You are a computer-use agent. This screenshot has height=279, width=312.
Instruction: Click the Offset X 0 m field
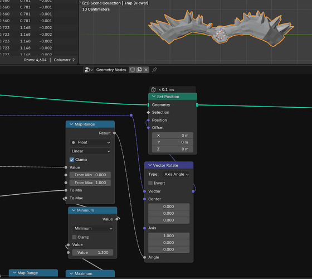pyautogui.click(x=173, y=136)
